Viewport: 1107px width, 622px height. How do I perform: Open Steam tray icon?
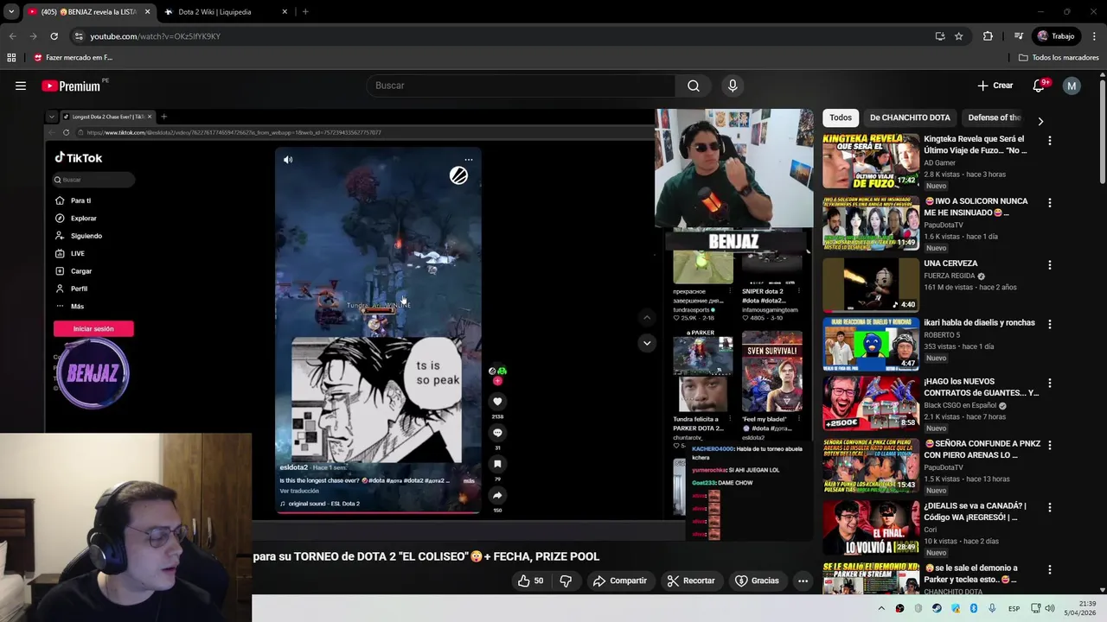point(937,608)
